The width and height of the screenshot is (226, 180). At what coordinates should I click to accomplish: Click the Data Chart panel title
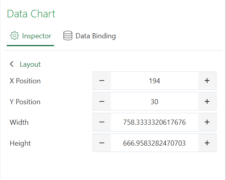31,14
